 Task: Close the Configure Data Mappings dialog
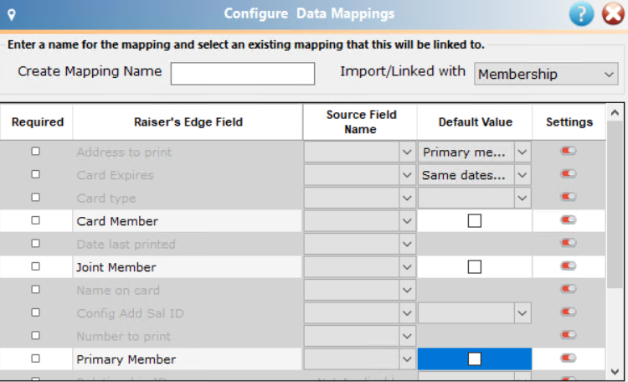point(613,14)
